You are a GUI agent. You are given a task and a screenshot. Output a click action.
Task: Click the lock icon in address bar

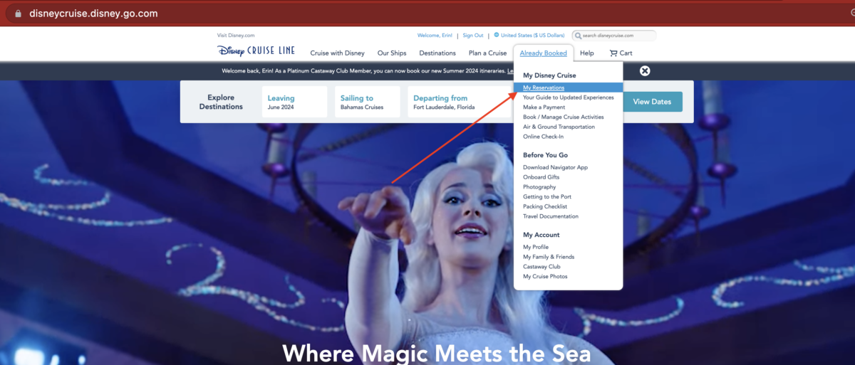coord(18,14)
